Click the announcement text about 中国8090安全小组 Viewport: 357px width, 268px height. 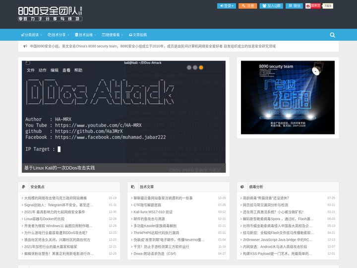[153, 46]
